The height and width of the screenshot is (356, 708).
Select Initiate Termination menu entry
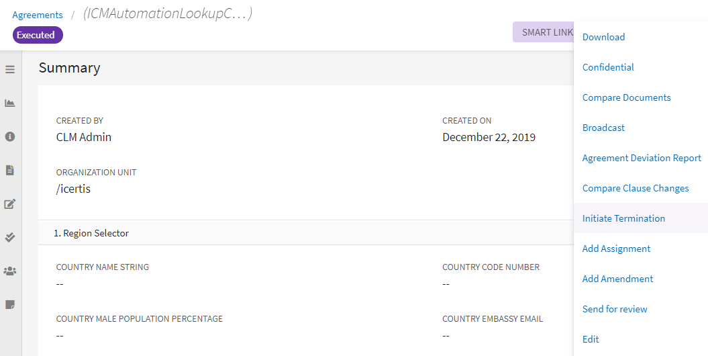[623, 218]
